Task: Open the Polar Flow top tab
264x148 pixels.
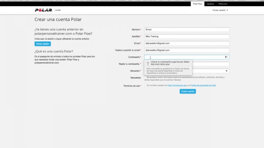Action: (x=198, y=4)
